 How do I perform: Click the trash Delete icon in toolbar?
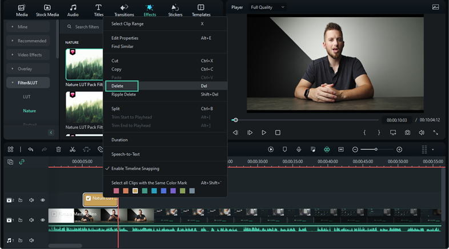click(x=58, y=149)
